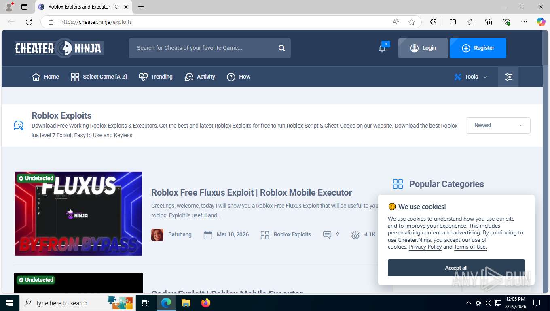The height and width of the screenshot is (311, 550).
Task: Open the Collections icon
Action: [489, 22]
